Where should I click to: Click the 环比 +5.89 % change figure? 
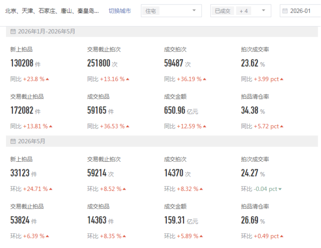point(183,236)
